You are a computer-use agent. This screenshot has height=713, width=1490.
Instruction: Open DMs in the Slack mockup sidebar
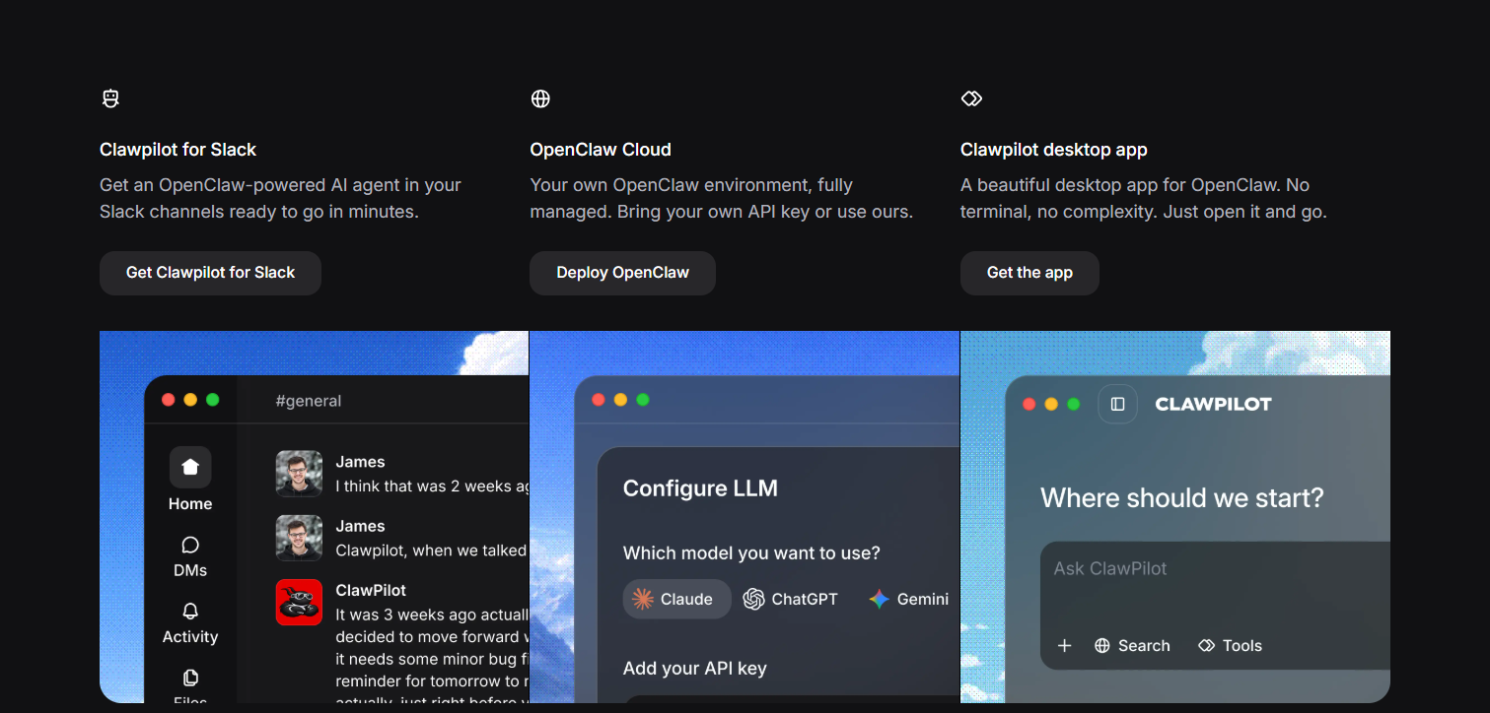(x=190, y=556)
